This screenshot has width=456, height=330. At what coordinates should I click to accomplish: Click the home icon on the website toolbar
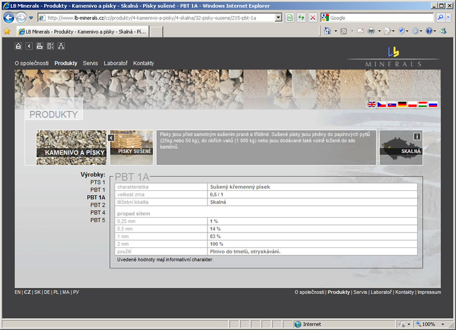pyautogui.click(x=18, y=46)
